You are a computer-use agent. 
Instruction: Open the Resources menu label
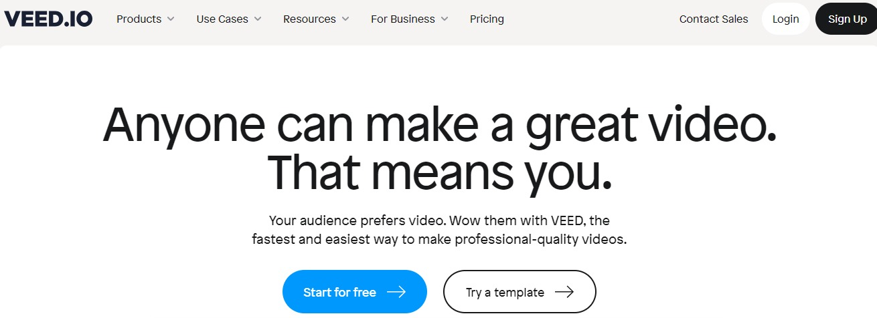(x=309, y=19)
